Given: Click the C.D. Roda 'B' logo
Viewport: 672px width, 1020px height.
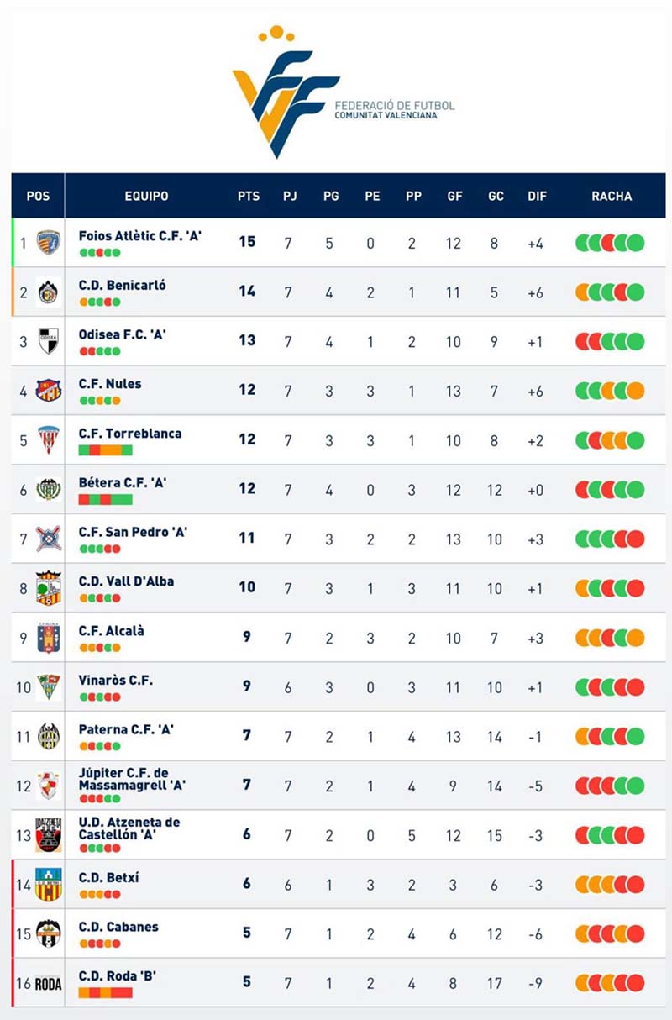Looking at the screenshot, I should (x=48, y=984).
